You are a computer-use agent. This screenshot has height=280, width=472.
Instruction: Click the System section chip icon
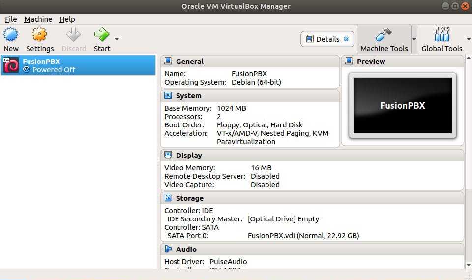click(x=168, y=95)
